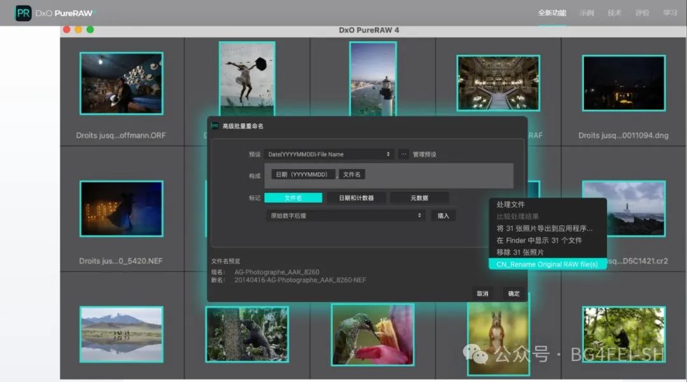Click 确定 to confirm renaming
The width and height of the screenshot is (687, 382).
(513, 294)
